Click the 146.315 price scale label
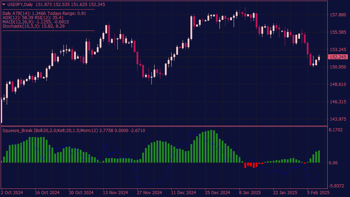Screen dimensions: 350x197 click(338, 102)
